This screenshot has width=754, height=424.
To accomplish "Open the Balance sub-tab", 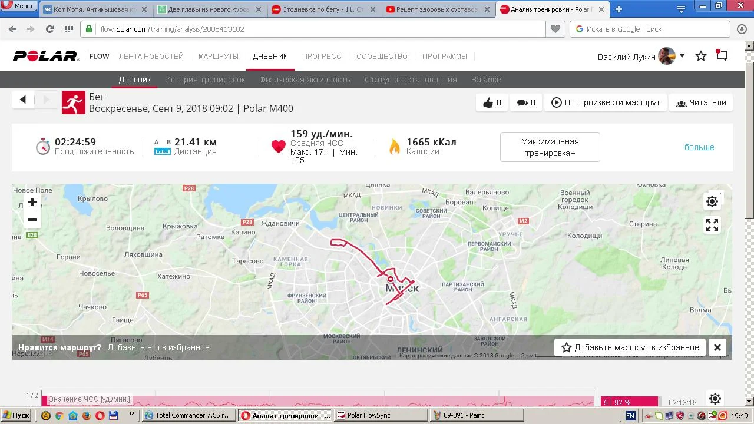I will click(x=486, y=79).
